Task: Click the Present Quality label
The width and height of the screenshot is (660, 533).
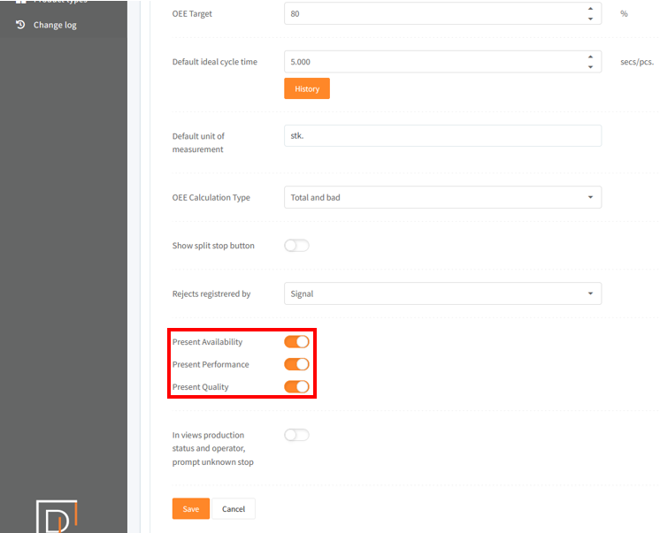Action: click(x=200, y=387)
